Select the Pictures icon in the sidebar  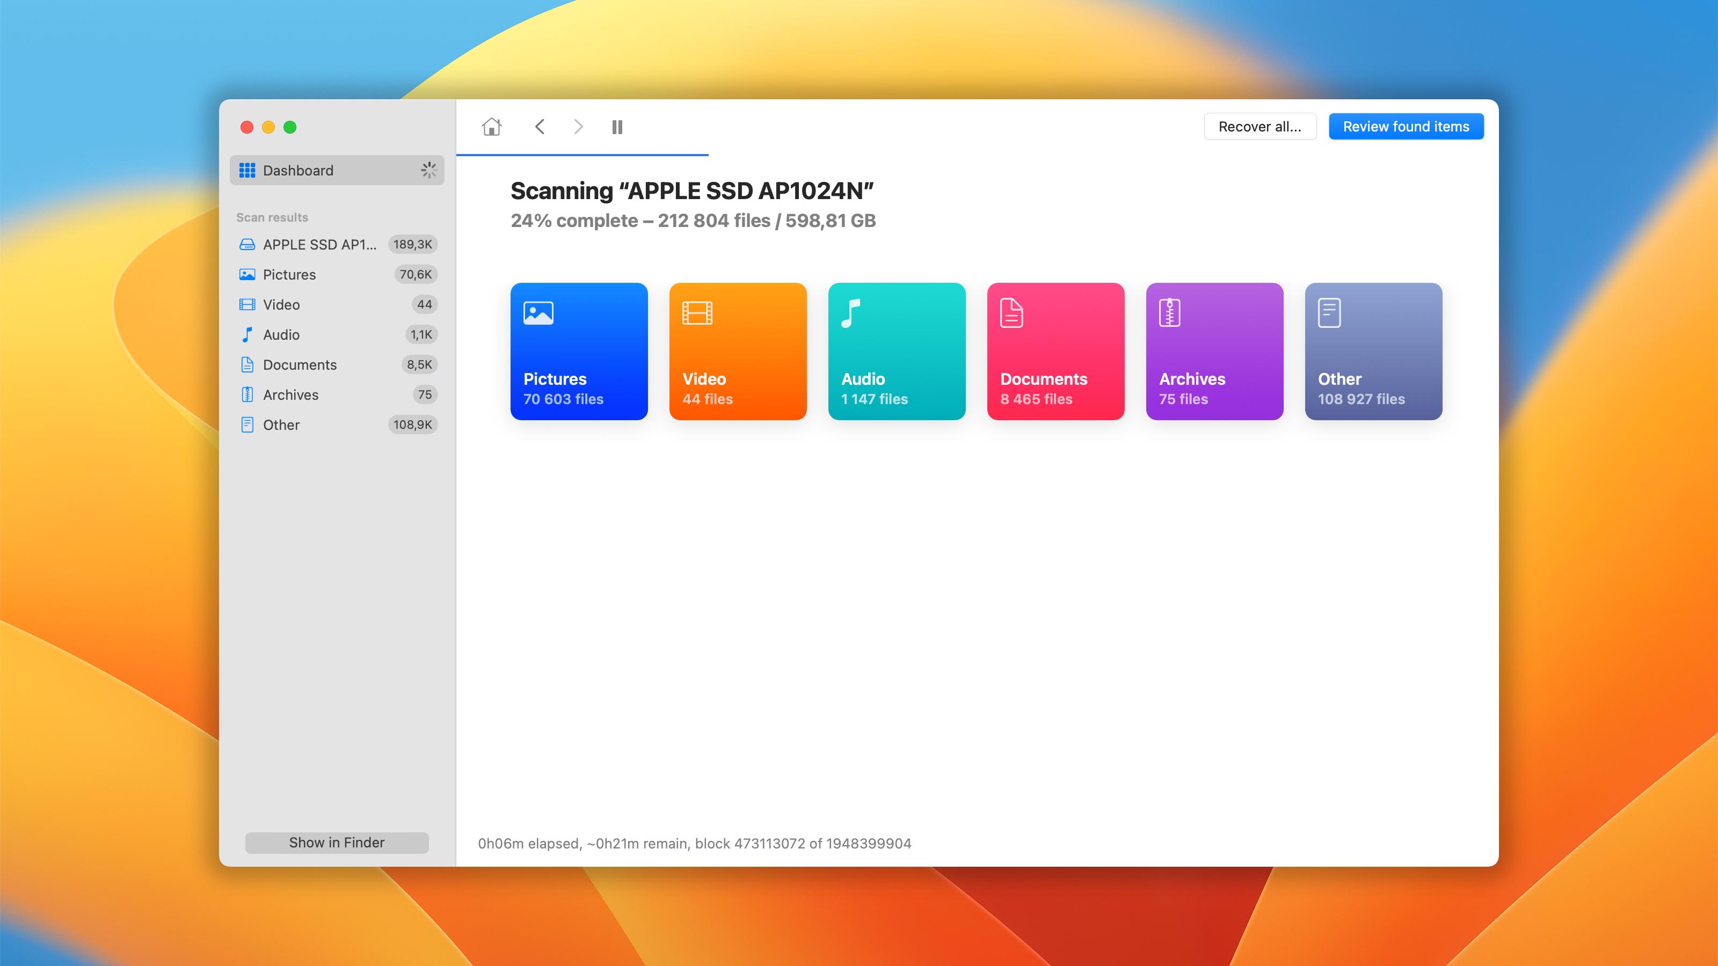pos(247,274)
